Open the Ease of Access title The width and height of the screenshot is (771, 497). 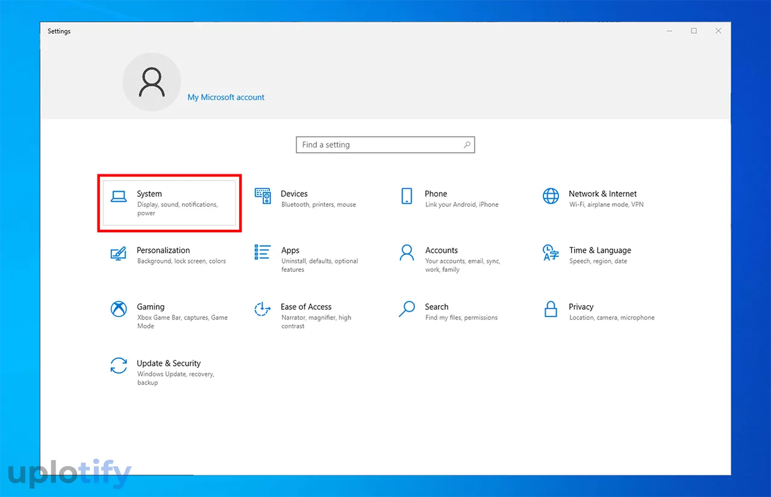click(x=306, y=307)
